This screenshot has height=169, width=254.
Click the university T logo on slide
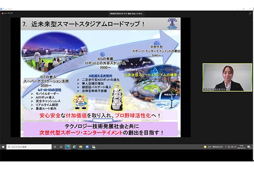[x=172, y=24]
